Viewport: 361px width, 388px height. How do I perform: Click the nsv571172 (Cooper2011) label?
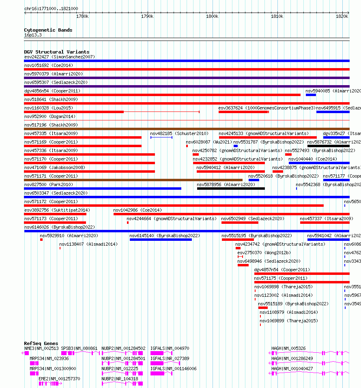[51, 202]
